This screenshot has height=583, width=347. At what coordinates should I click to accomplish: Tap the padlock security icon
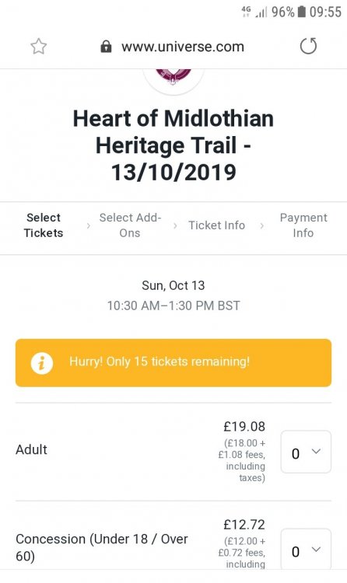tap(106, 47)
